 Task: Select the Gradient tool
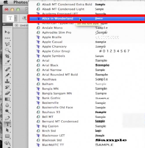[8, 99]
